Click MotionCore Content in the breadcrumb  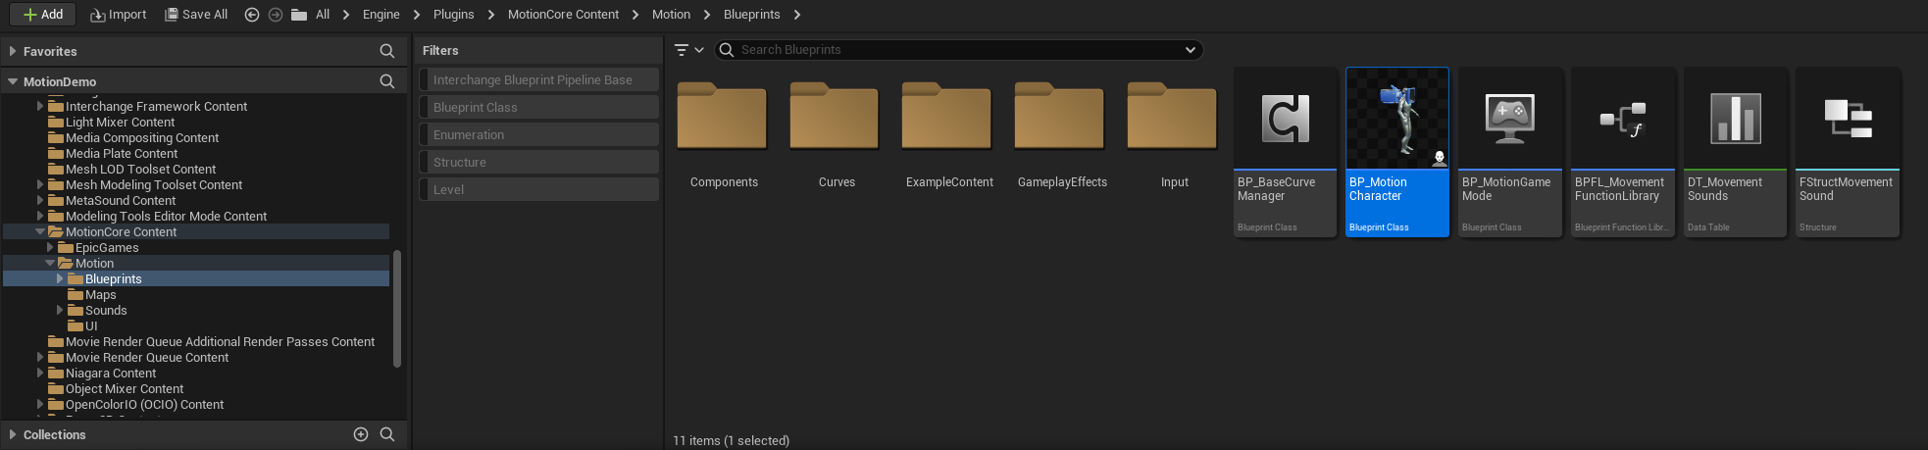[563, 15]
